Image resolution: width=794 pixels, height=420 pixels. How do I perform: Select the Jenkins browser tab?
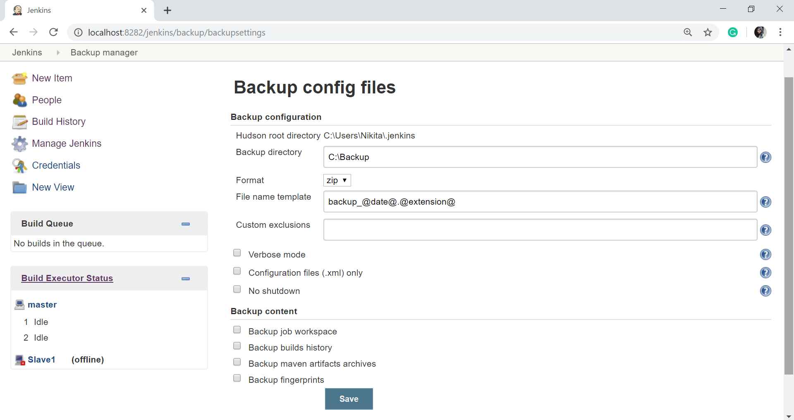click(79, 10)
